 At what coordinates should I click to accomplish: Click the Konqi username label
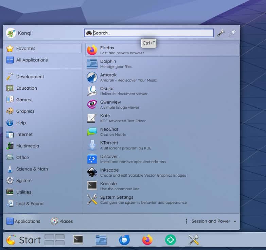coord(24,33)
